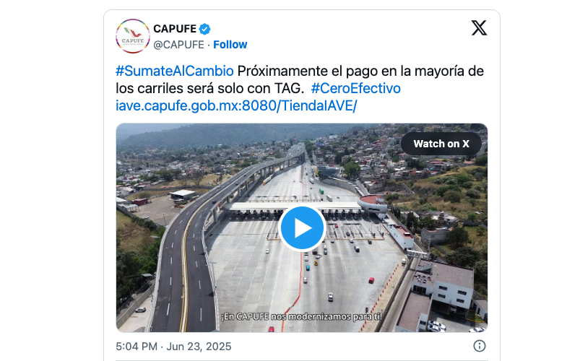Click the round red-roofed tower in the video
Screen dimensions: 580x361
click(372, 203)
